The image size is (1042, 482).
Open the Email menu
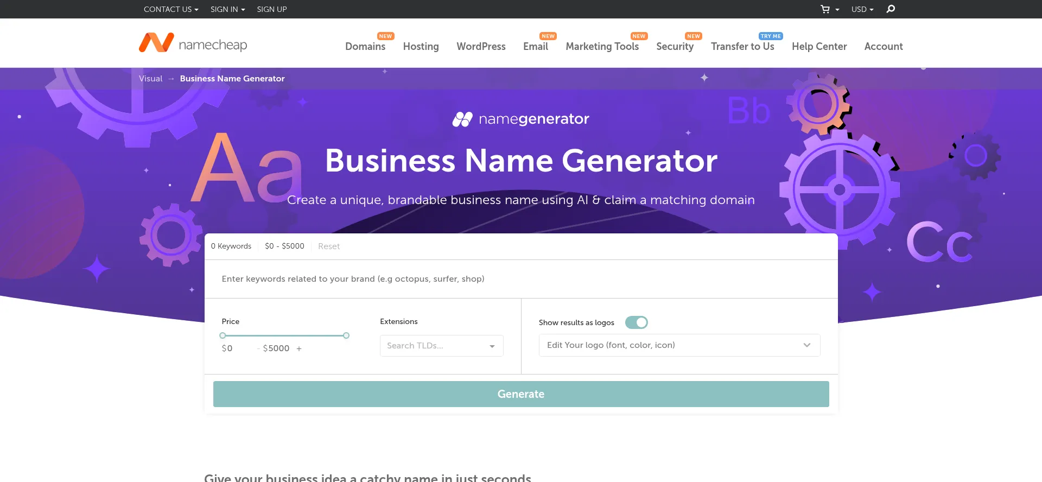tap(536, 47)
